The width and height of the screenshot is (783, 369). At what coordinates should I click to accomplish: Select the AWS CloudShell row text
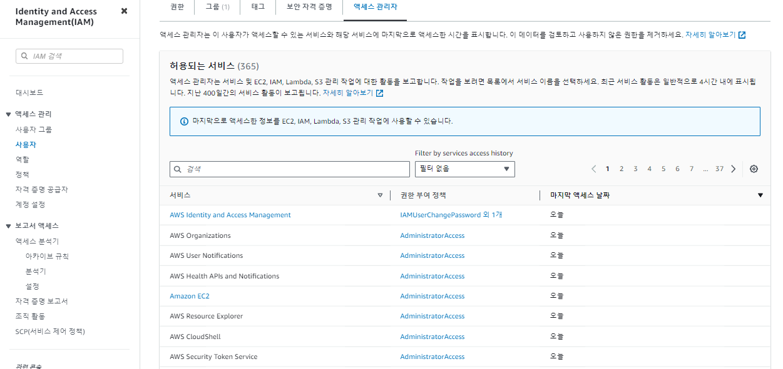click(195, 337)
